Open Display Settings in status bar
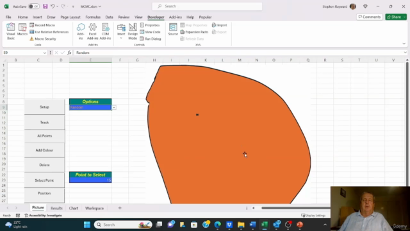410x231 pixels. (313, 216)
